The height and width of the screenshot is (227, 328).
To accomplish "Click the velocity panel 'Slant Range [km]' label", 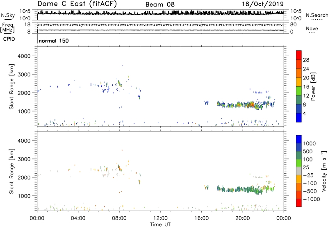I will [11, 171].
